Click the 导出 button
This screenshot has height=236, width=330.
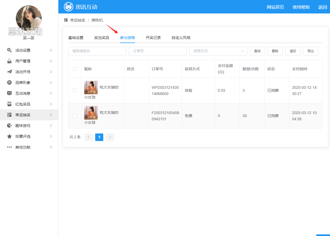coord(311,51)
